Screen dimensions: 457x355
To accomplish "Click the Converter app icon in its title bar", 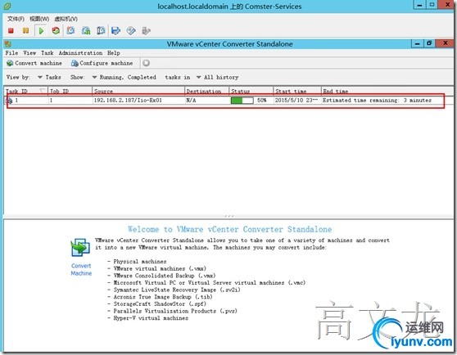I will (8, 44).
